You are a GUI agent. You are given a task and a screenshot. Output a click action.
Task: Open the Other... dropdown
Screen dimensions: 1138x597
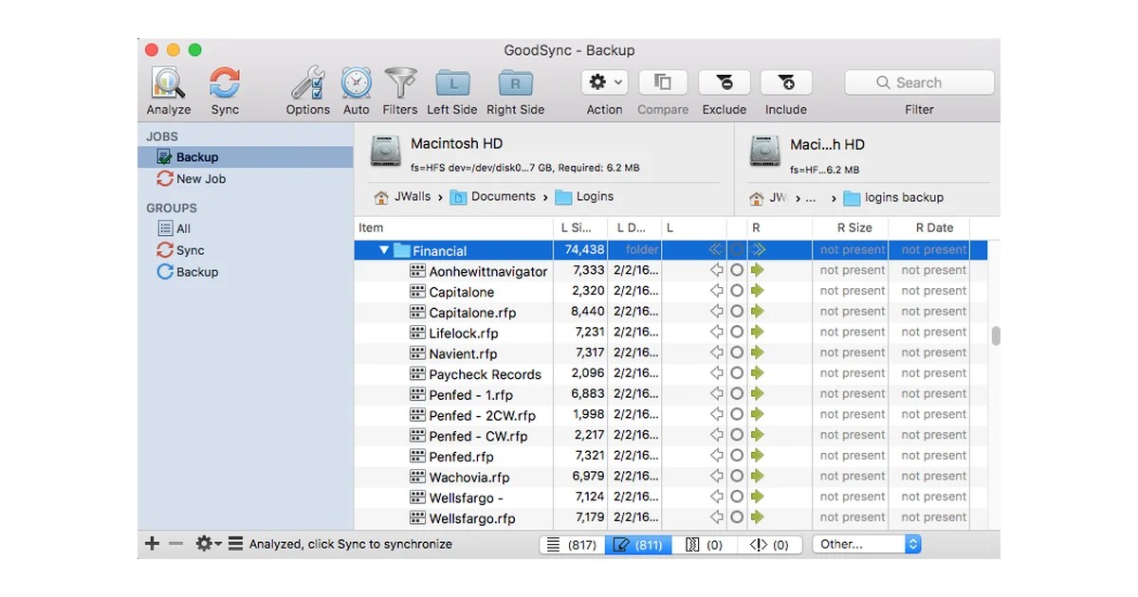(867, 545)
